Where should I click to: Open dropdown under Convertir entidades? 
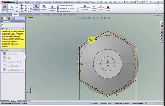coord(43,12)
